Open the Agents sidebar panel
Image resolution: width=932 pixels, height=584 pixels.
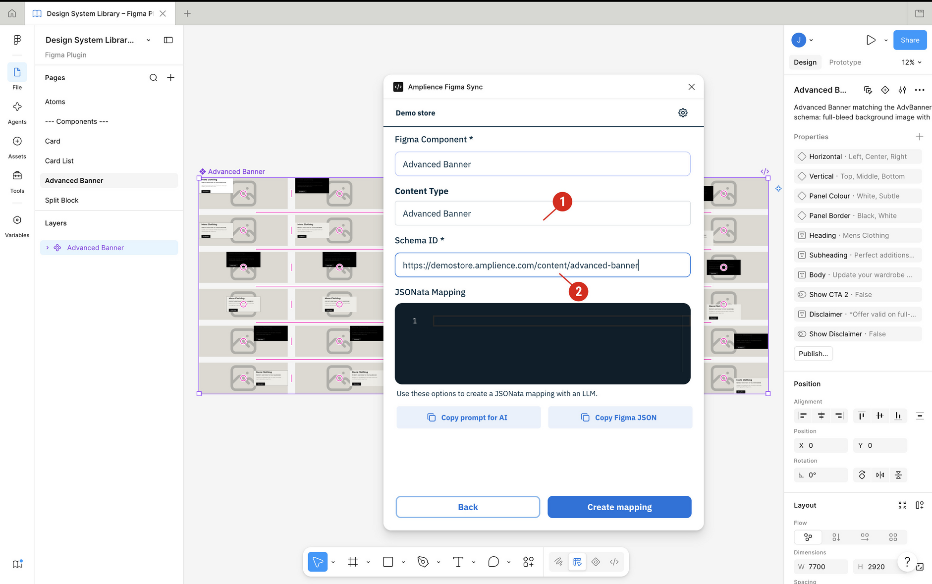[x=17, y=113]
